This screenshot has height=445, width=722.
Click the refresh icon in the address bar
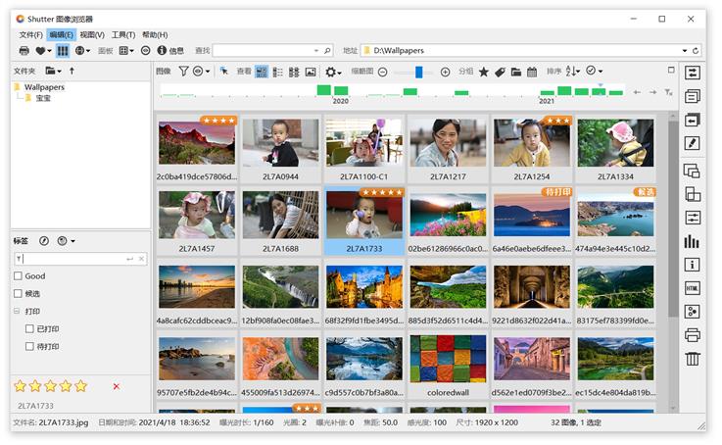696,51
